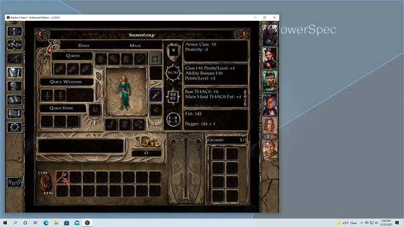Click the Ground page counter 1/1
Viewport: 404px width, 227px height.
(243, 140)
